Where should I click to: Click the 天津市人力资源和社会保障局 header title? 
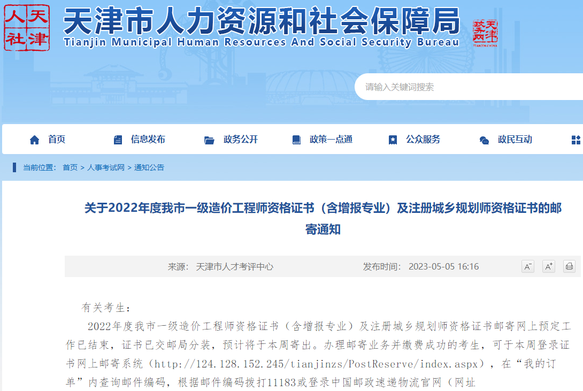click(262, 22)
